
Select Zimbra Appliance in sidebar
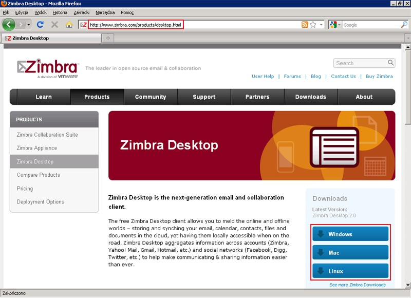pyautogui.click(x=54, y=148)
